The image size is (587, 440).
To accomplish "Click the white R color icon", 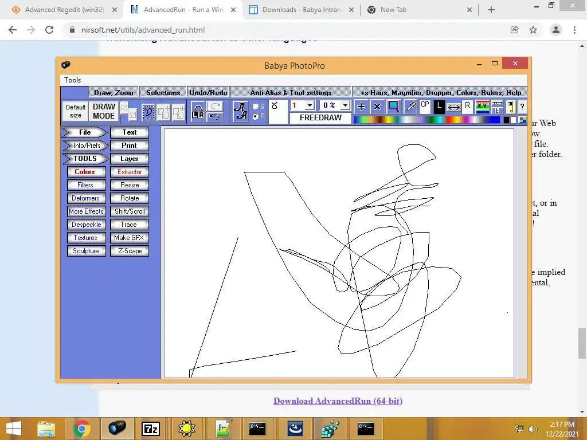I will [x=467, y=107].
